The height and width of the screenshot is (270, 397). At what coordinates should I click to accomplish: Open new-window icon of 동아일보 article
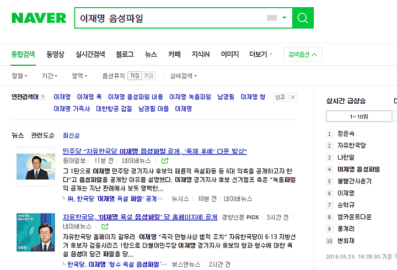point(165,161)
